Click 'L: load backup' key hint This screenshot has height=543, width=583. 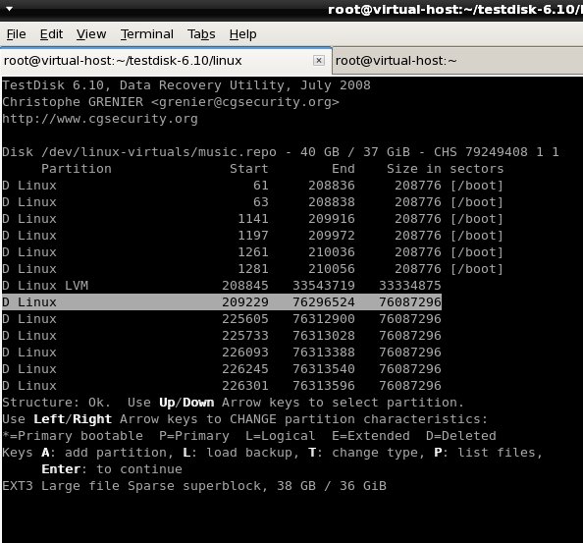click(x=240, y=453)
